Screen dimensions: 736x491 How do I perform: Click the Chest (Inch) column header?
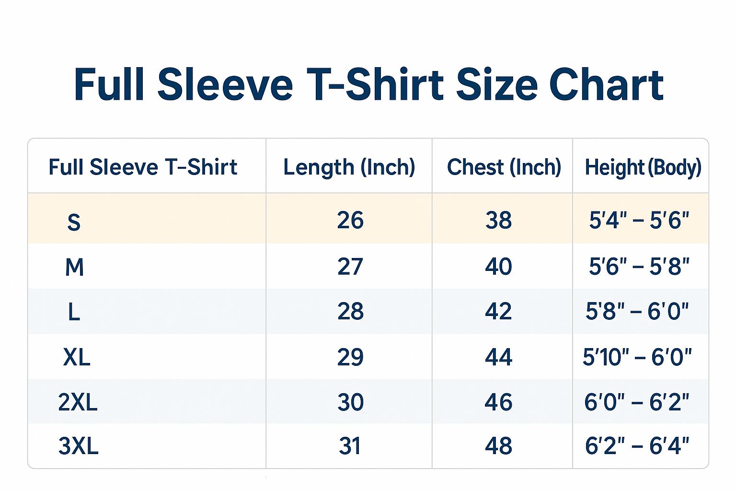click(504, 167)
